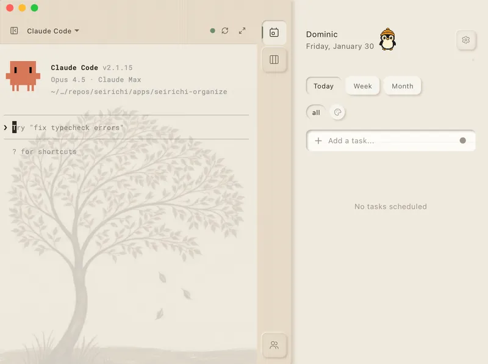Click the gray dot inside the task input
Screen dimensions: 488x364
(463, 140)
